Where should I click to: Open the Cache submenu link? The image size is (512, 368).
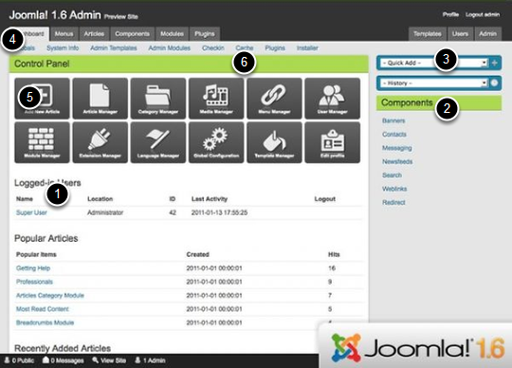245,48
